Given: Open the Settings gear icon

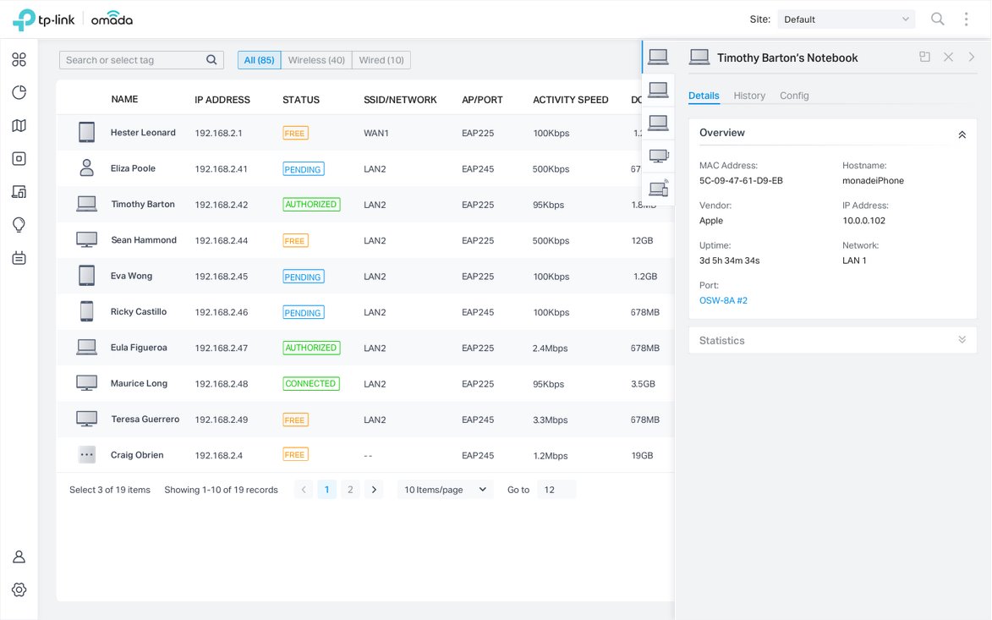Looking at the screenshot, I should pos(19,590).
